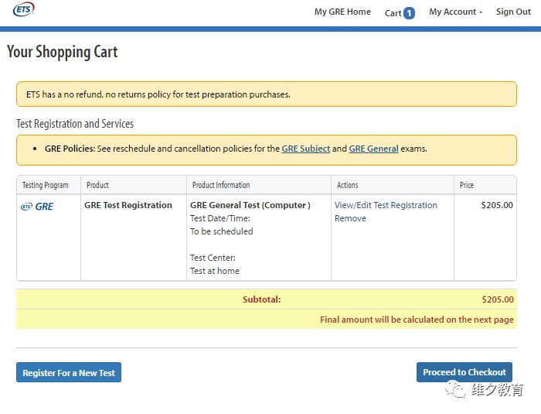The width and height of the screenshot is (541, 414).
Task: Click the Product column header
Action: click(97, 185)
